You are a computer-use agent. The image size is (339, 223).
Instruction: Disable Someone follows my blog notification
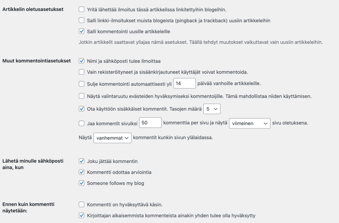(x=81, y=183)
